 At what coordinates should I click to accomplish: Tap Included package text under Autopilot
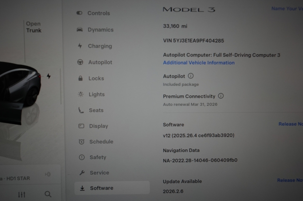pyautogui.click(x=181, y=84)
